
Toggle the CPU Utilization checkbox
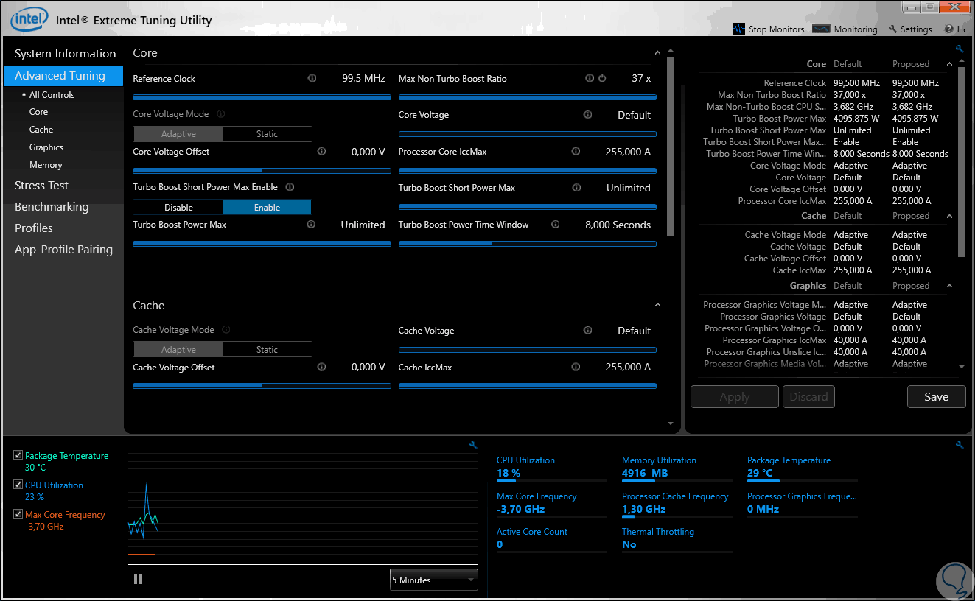[18, 485]
